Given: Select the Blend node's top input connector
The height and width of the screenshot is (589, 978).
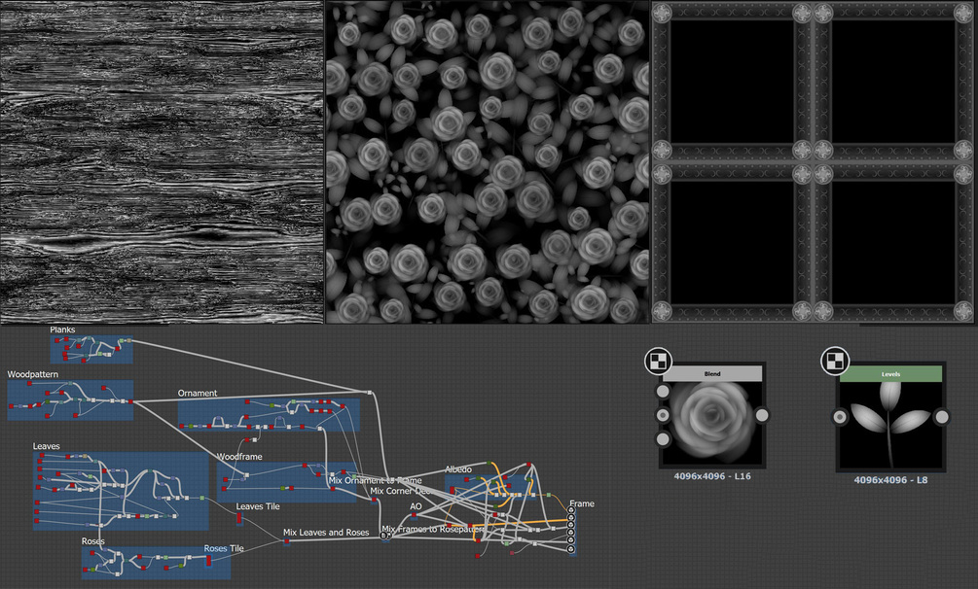Looking at the screenshot, I should pyautogui.click(x=663, y=392).
